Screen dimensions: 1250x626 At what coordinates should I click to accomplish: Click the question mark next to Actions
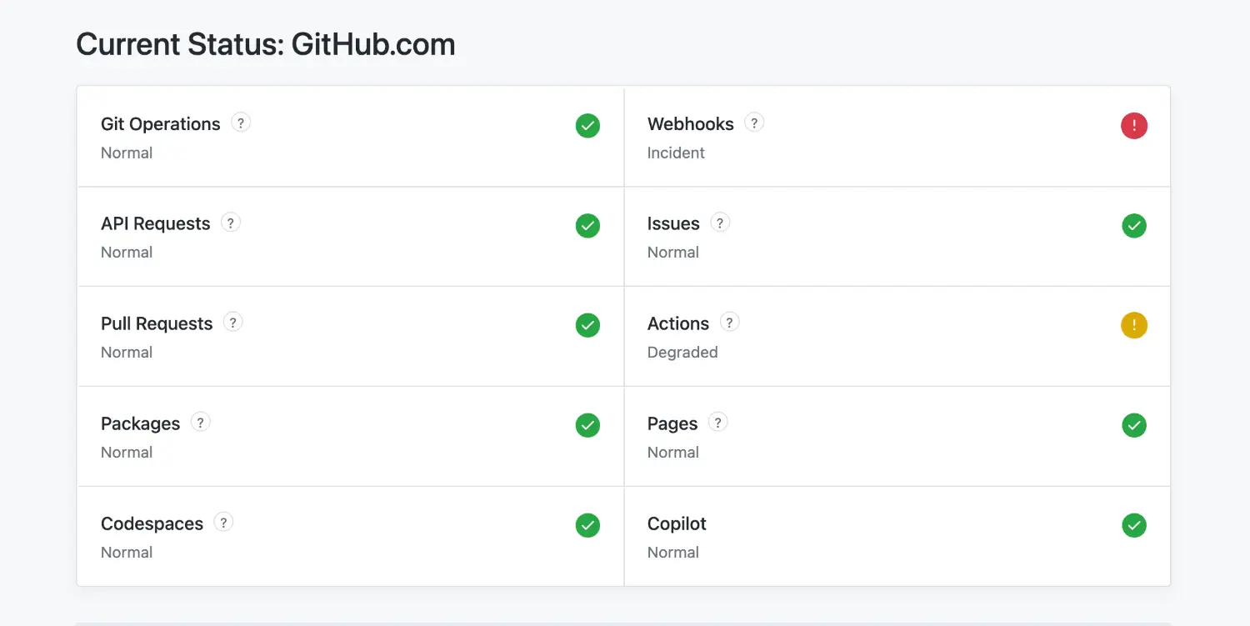coord(729,323)
